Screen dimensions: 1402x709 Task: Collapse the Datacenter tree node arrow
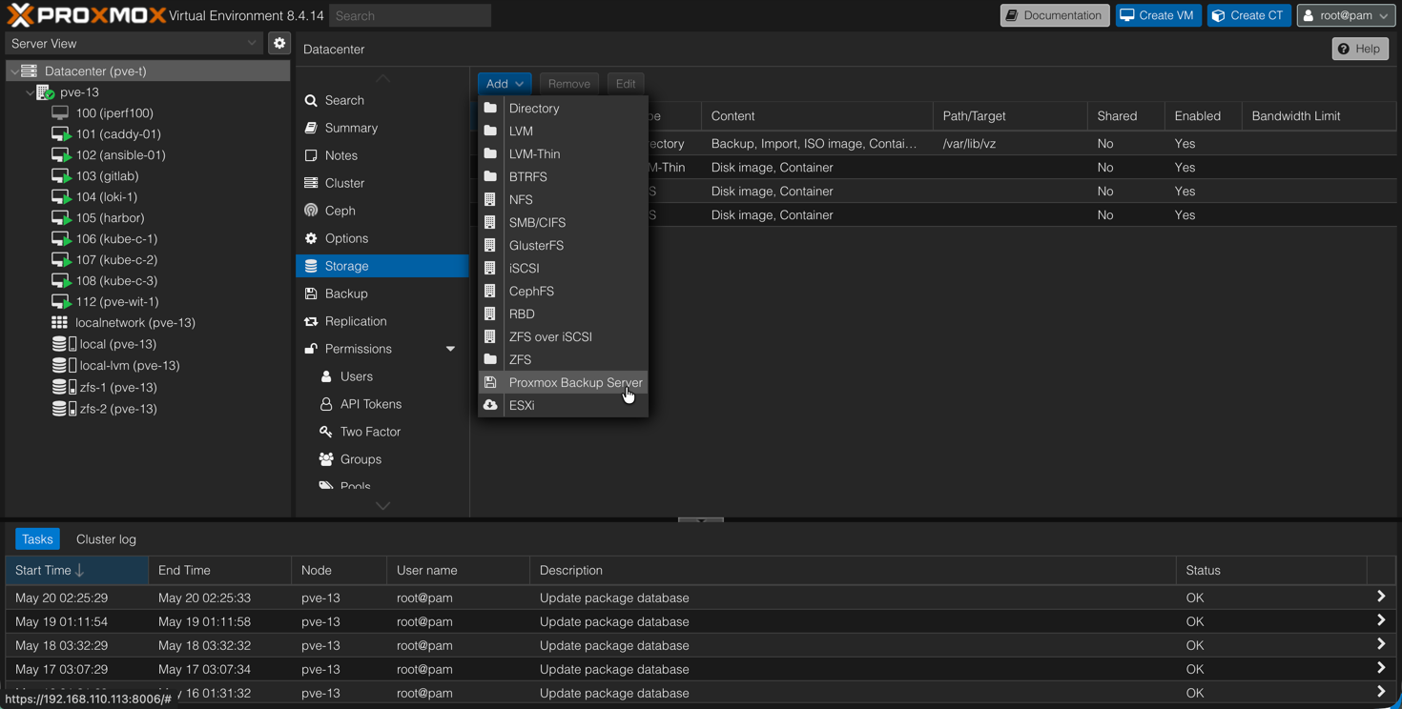click(x=14, y=71)
